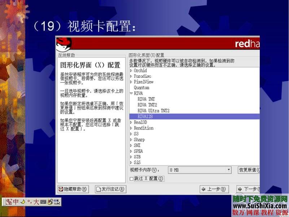Image resolution: width=289 pixels, height=217 pixels.
Task: Click the 下一步 next step button
Action: coord(249,189)
